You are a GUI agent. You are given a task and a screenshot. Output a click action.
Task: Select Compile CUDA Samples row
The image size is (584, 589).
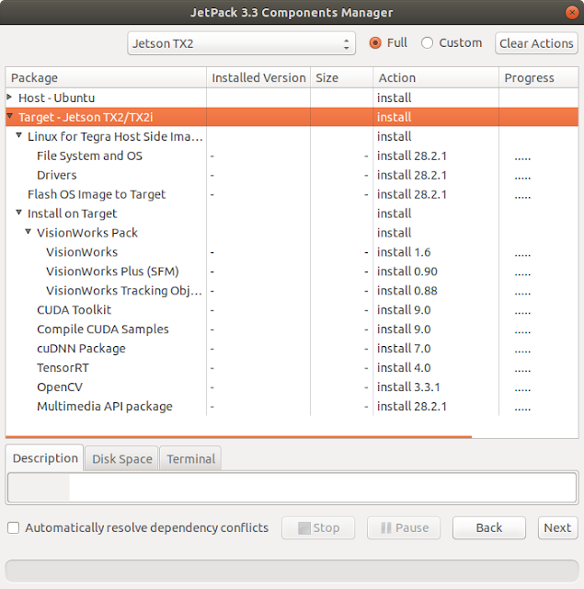point(292,329)
